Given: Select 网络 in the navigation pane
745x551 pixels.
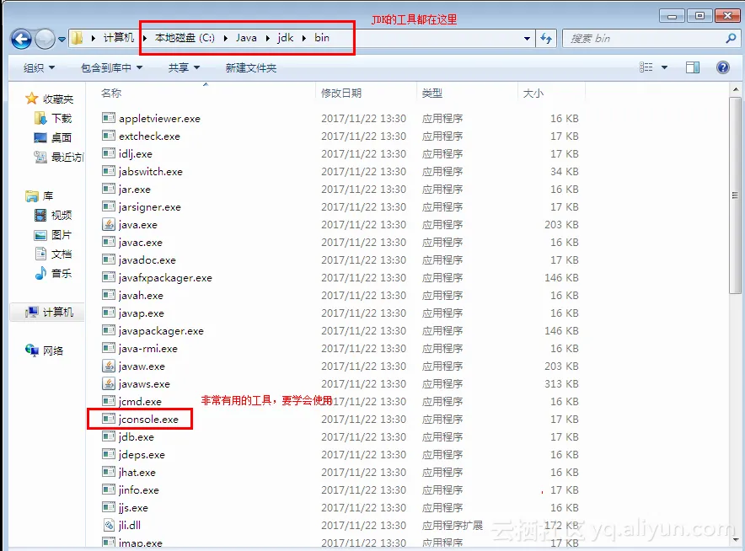Looking at the screenshot, I should coord(44,350).
